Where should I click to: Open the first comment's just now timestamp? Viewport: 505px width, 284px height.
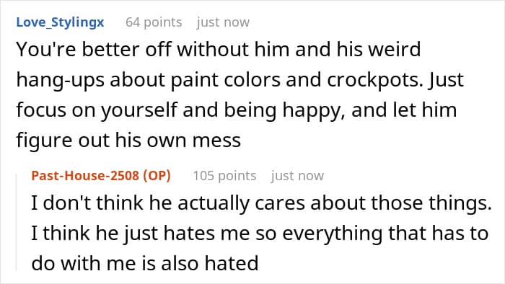coord(223,22)
